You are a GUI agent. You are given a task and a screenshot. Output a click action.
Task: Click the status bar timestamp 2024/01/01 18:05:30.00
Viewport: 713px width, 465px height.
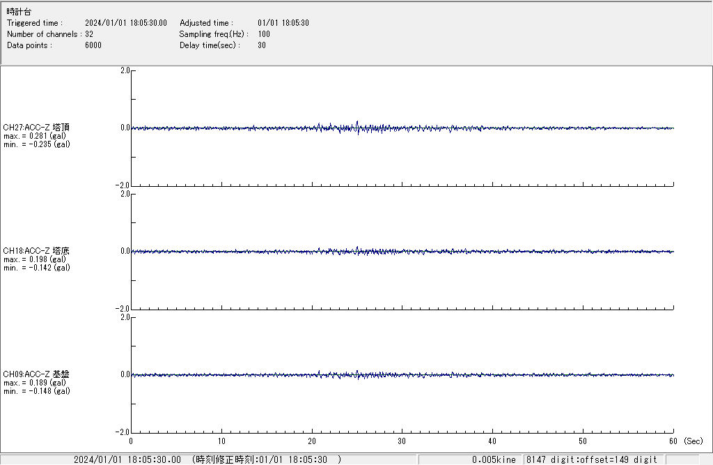point(127,459)
